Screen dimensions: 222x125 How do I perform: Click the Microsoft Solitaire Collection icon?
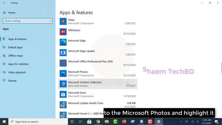[63, 84]
